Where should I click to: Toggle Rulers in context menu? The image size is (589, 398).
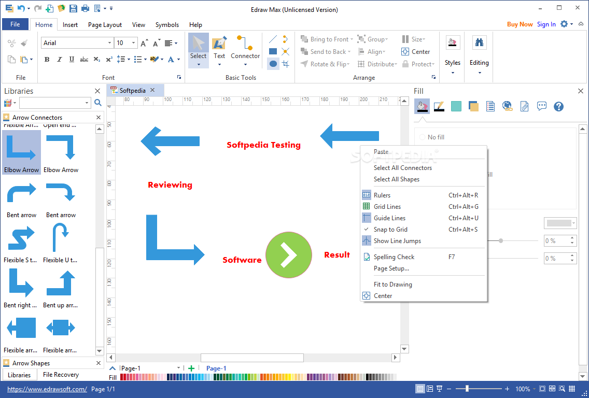coord(423,195)
